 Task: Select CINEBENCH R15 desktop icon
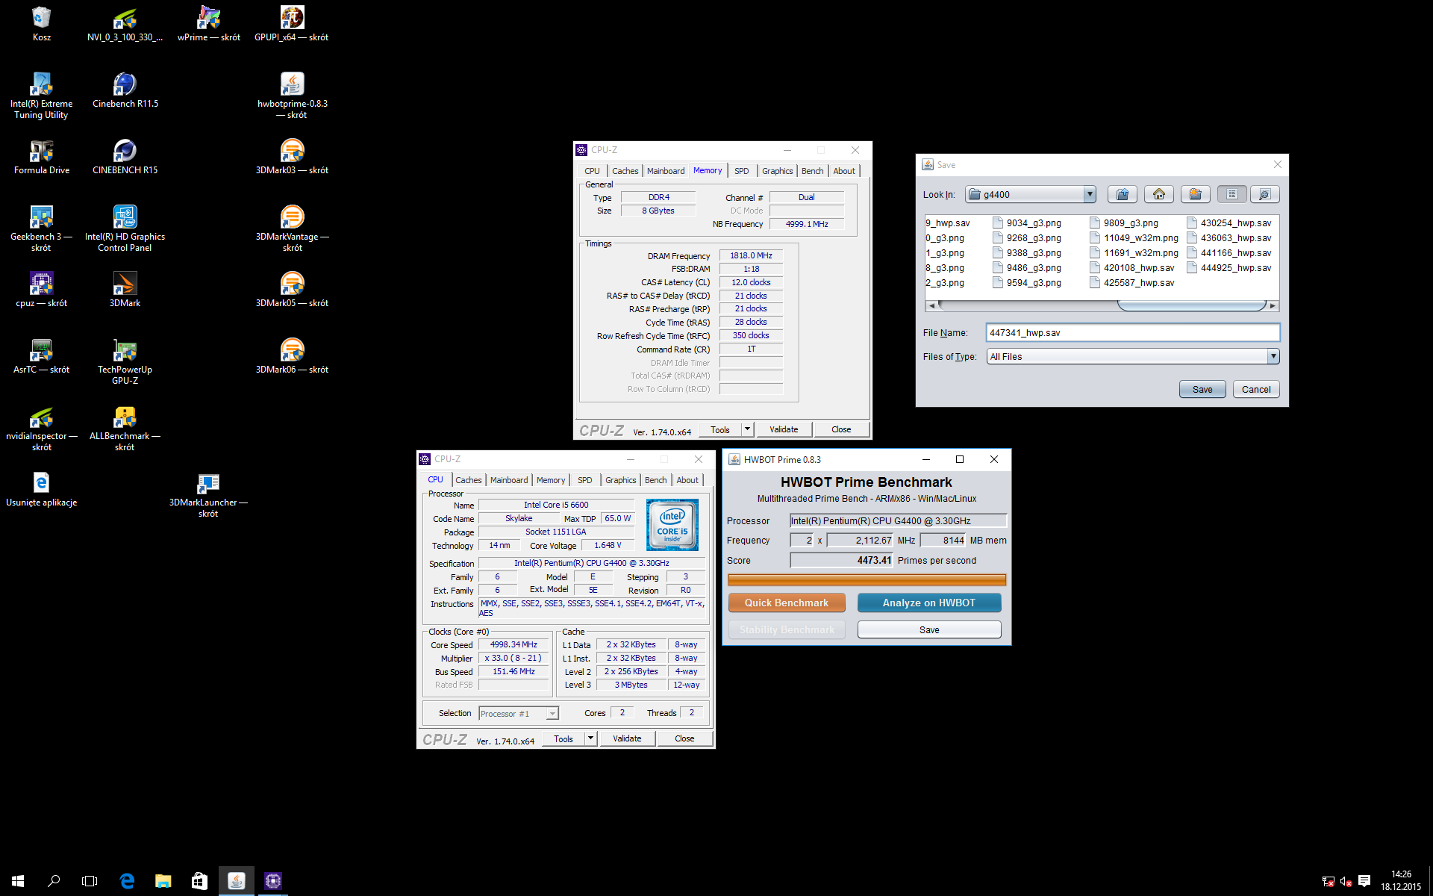(125, 157)
